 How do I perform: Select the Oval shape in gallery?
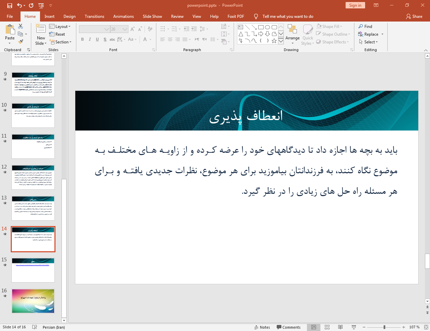[268, 27]
